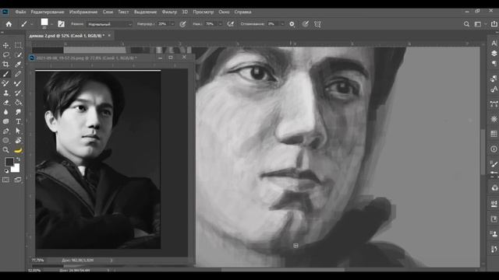Open the Info panel icon
The height and width of the screenshot is (280, 499).
494,149
